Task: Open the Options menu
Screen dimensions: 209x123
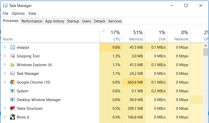Action: click(x=18, y=13)
